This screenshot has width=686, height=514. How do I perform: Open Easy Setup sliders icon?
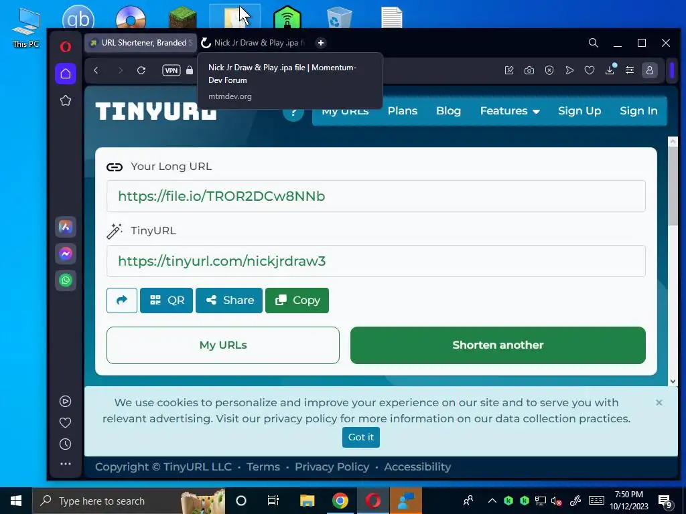click(630, 70)
